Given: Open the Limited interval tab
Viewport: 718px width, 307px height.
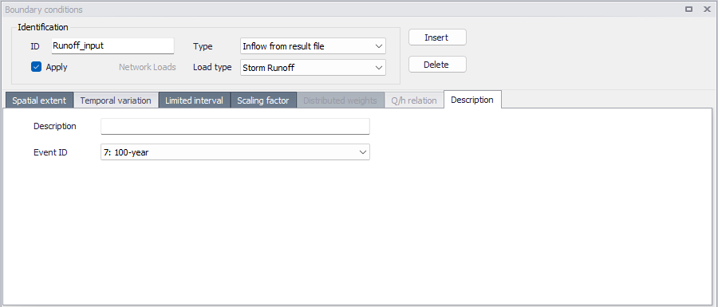Looking at the screenshot, I should tap(194, 100).
